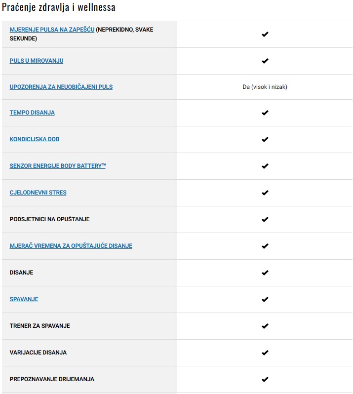
Task: Click the checkmark beside Tempo disanja
Action: pyautogui.click(x=265, y=113)
